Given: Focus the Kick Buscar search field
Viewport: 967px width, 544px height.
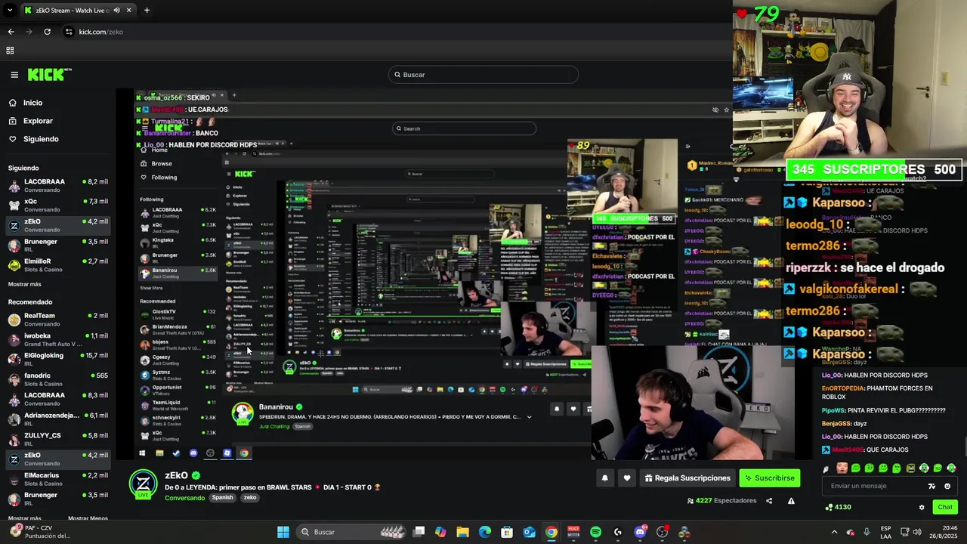Looking at the screenshot, I should (483, 75).
